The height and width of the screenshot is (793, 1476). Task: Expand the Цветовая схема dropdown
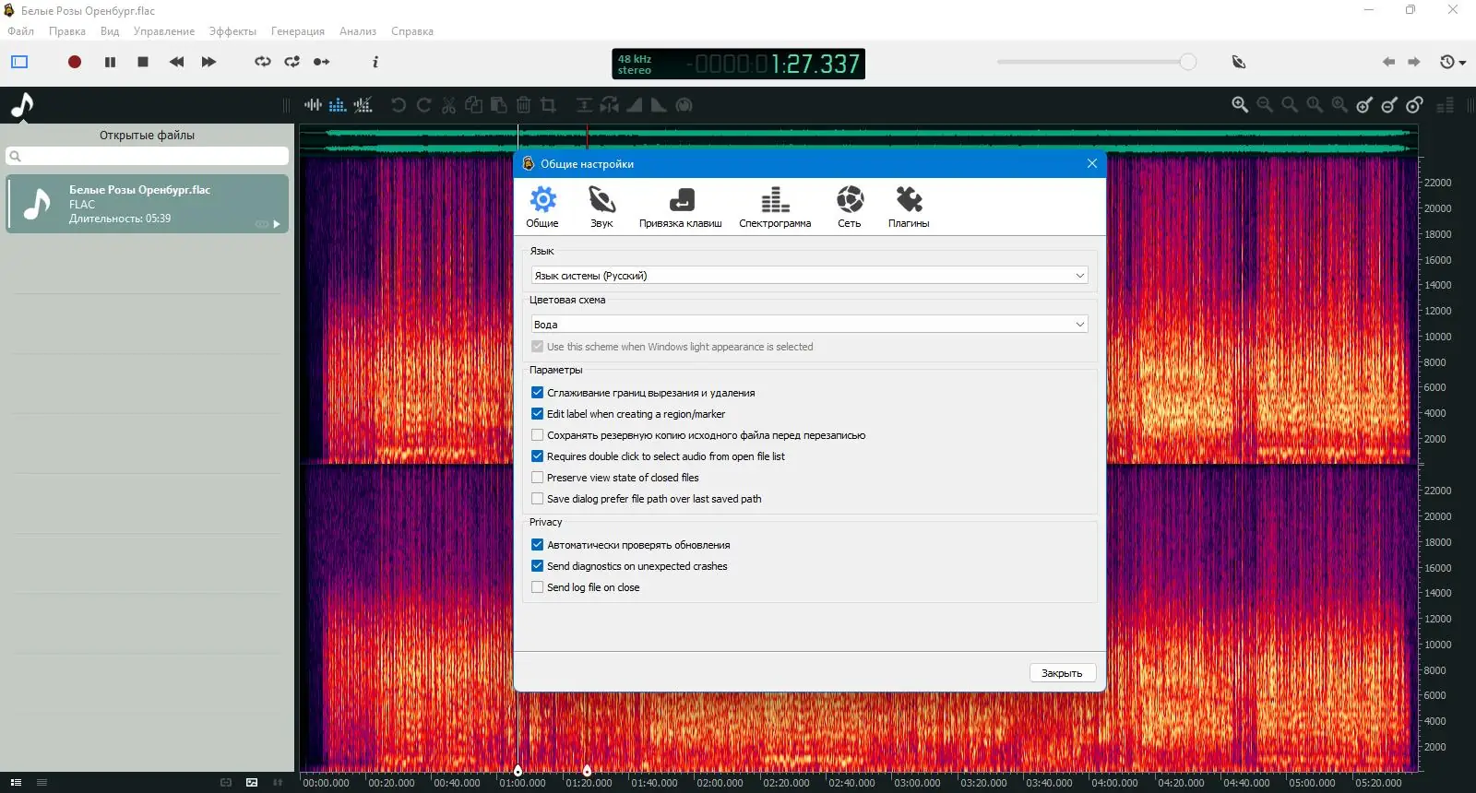tap(809, 325)
